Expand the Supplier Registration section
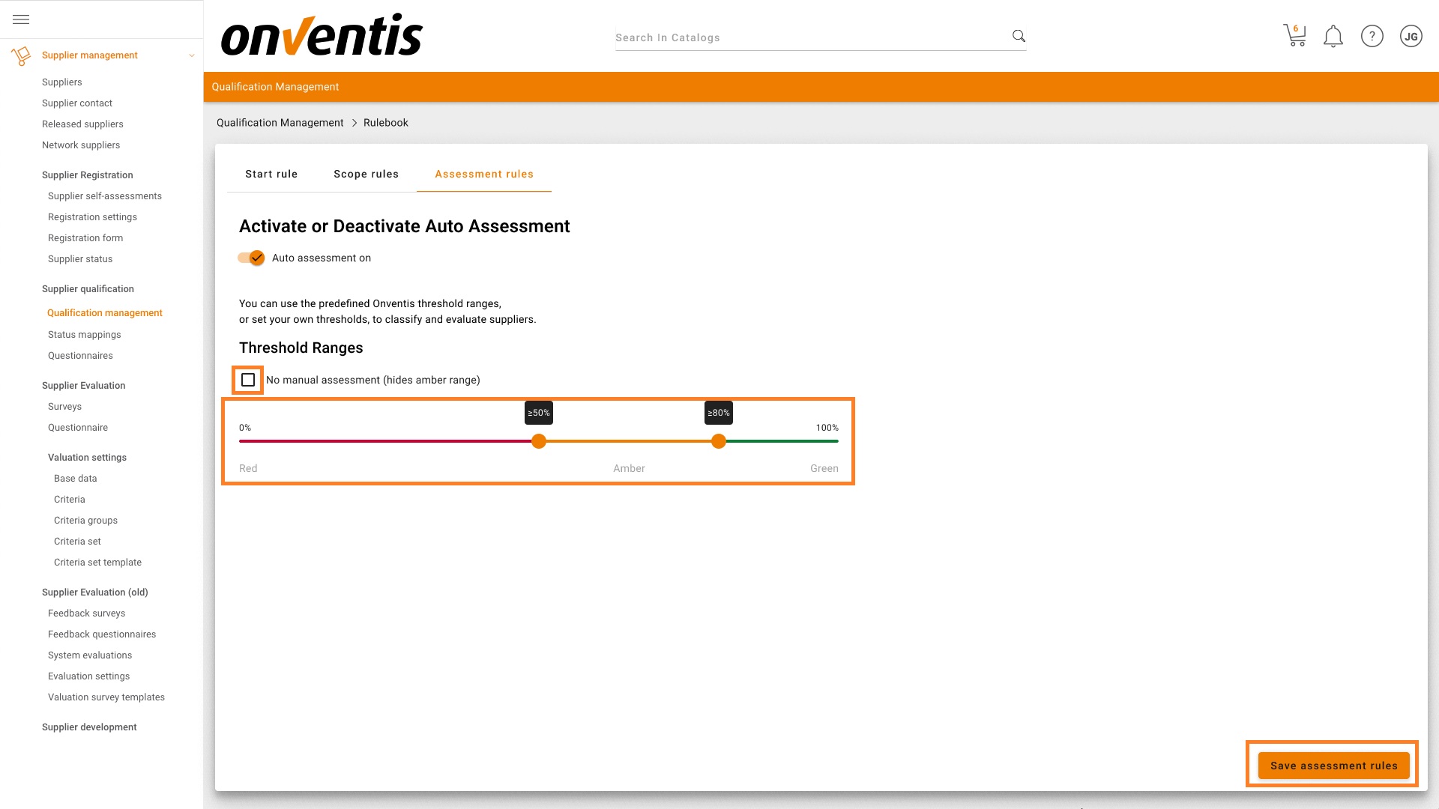The width and height of the screenshot is (1439, 809). coord(87,175)
